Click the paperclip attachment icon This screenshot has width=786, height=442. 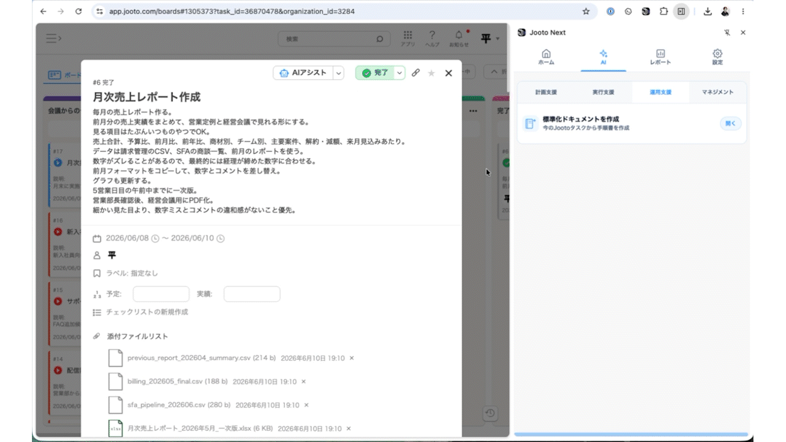[96, 336]
